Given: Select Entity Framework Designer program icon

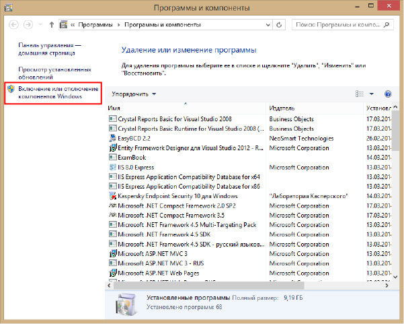Looking at the screenshot, I should (x=112, y=148).
